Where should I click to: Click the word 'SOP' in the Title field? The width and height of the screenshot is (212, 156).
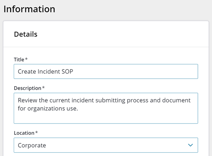67,71
